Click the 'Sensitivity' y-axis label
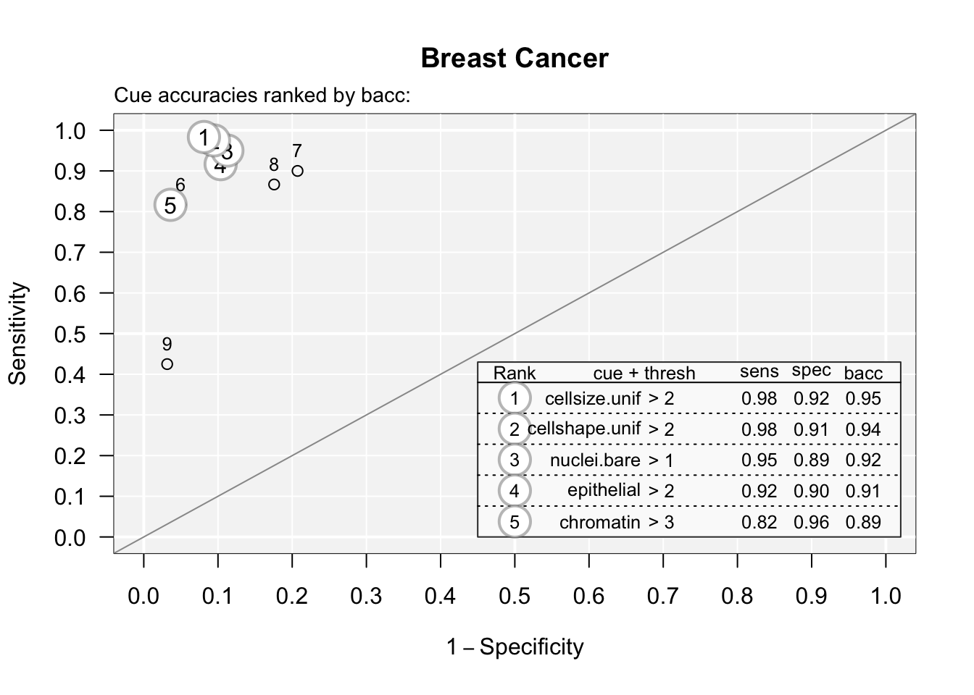The width and height of the screenshot is (974, 695). coord(18,334)
